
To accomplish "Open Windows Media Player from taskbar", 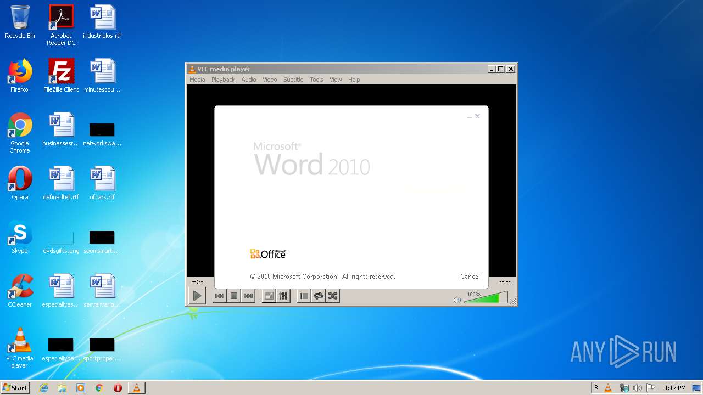I will click(x=81, y=388).
